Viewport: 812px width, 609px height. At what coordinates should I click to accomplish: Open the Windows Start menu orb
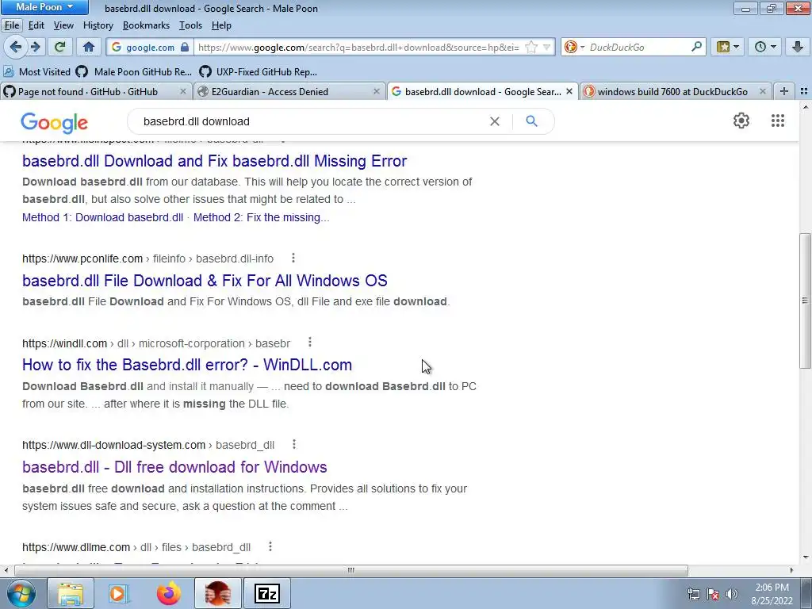(x=21, y=593)
